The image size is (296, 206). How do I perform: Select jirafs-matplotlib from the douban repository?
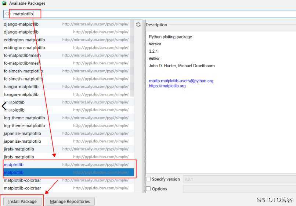tap(68, 157)
